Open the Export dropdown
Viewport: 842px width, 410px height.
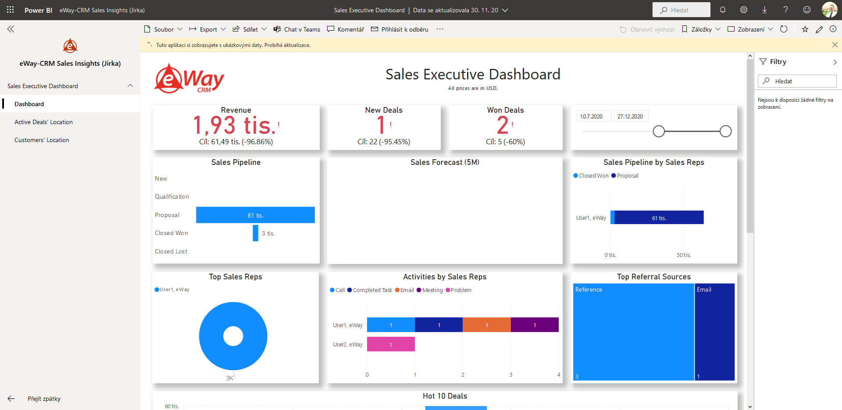tap(207, 29)
